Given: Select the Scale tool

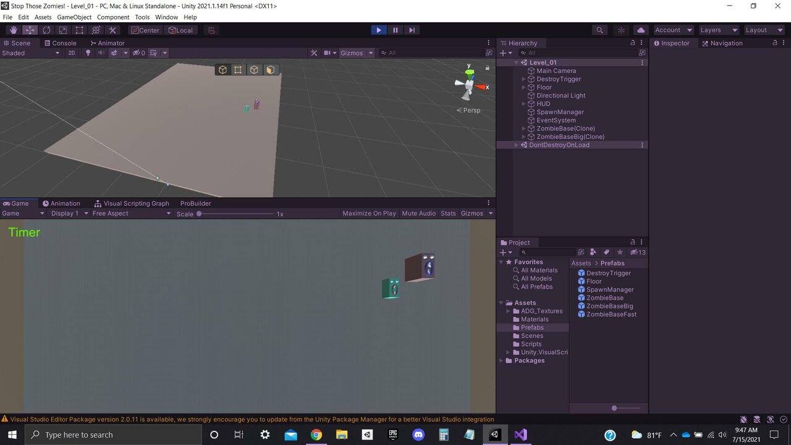Looking at the screenshot, I should 62,30.
